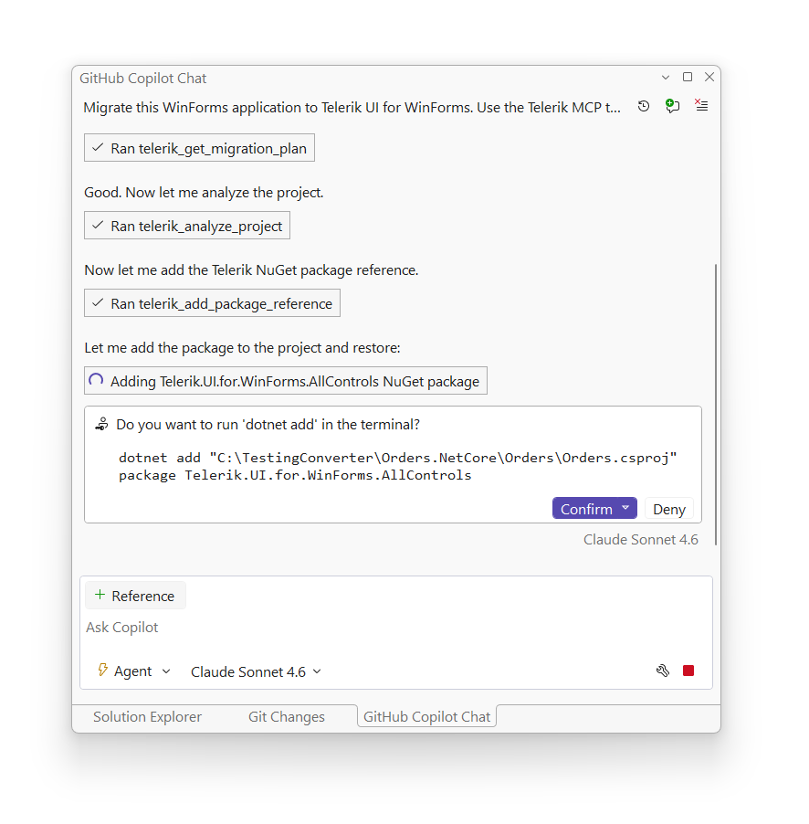The width and height of the screenshot is (809, 824).
Task: Click 'Let me add the package to the project and restore:'
Action: [x=242, y=348]
